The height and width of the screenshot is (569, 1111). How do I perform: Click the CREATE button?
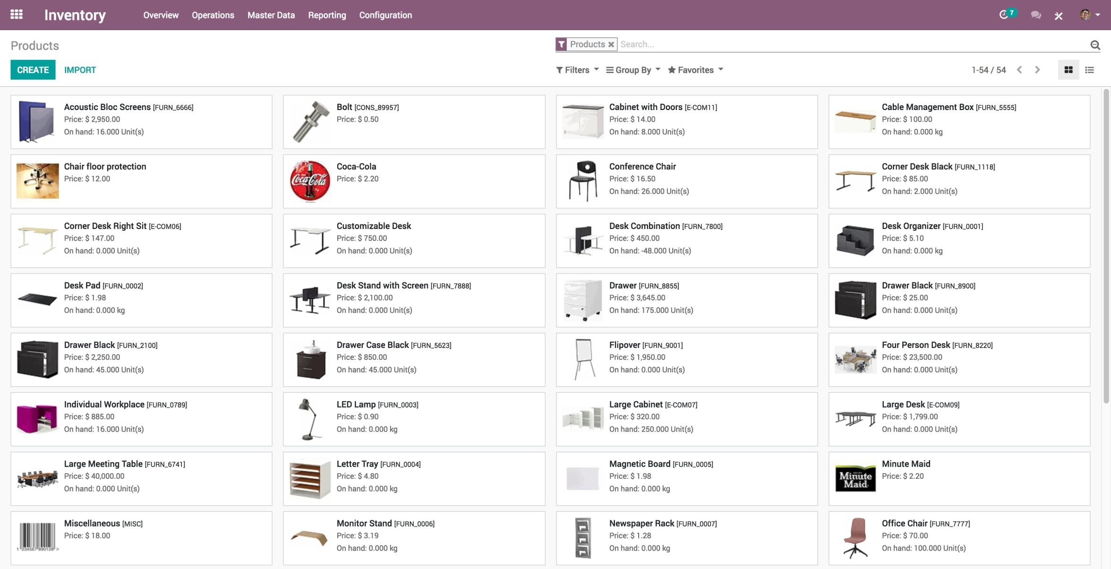[x=33, y=70]
